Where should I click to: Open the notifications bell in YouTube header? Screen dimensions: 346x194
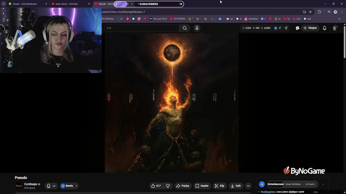pyautogui.click(x=325, y=28)
